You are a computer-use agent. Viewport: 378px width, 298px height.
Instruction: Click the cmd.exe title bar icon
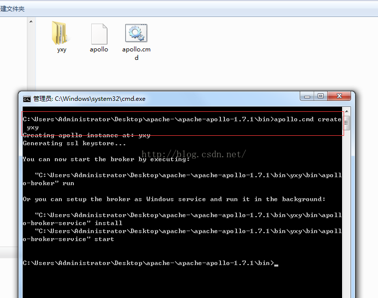[27, 99]
